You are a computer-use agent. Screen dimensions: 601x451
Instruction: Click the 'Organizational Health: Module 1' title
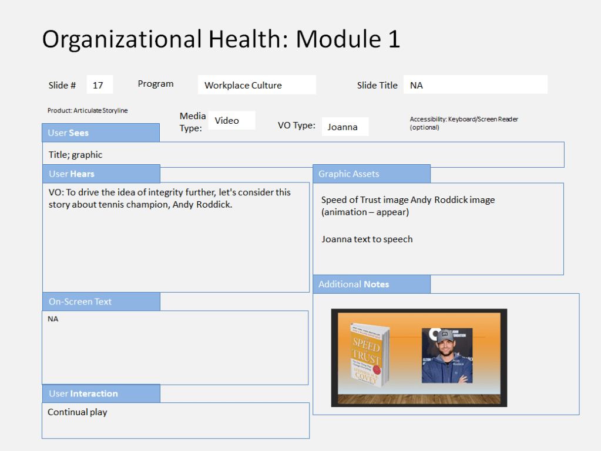pos(221,39)
